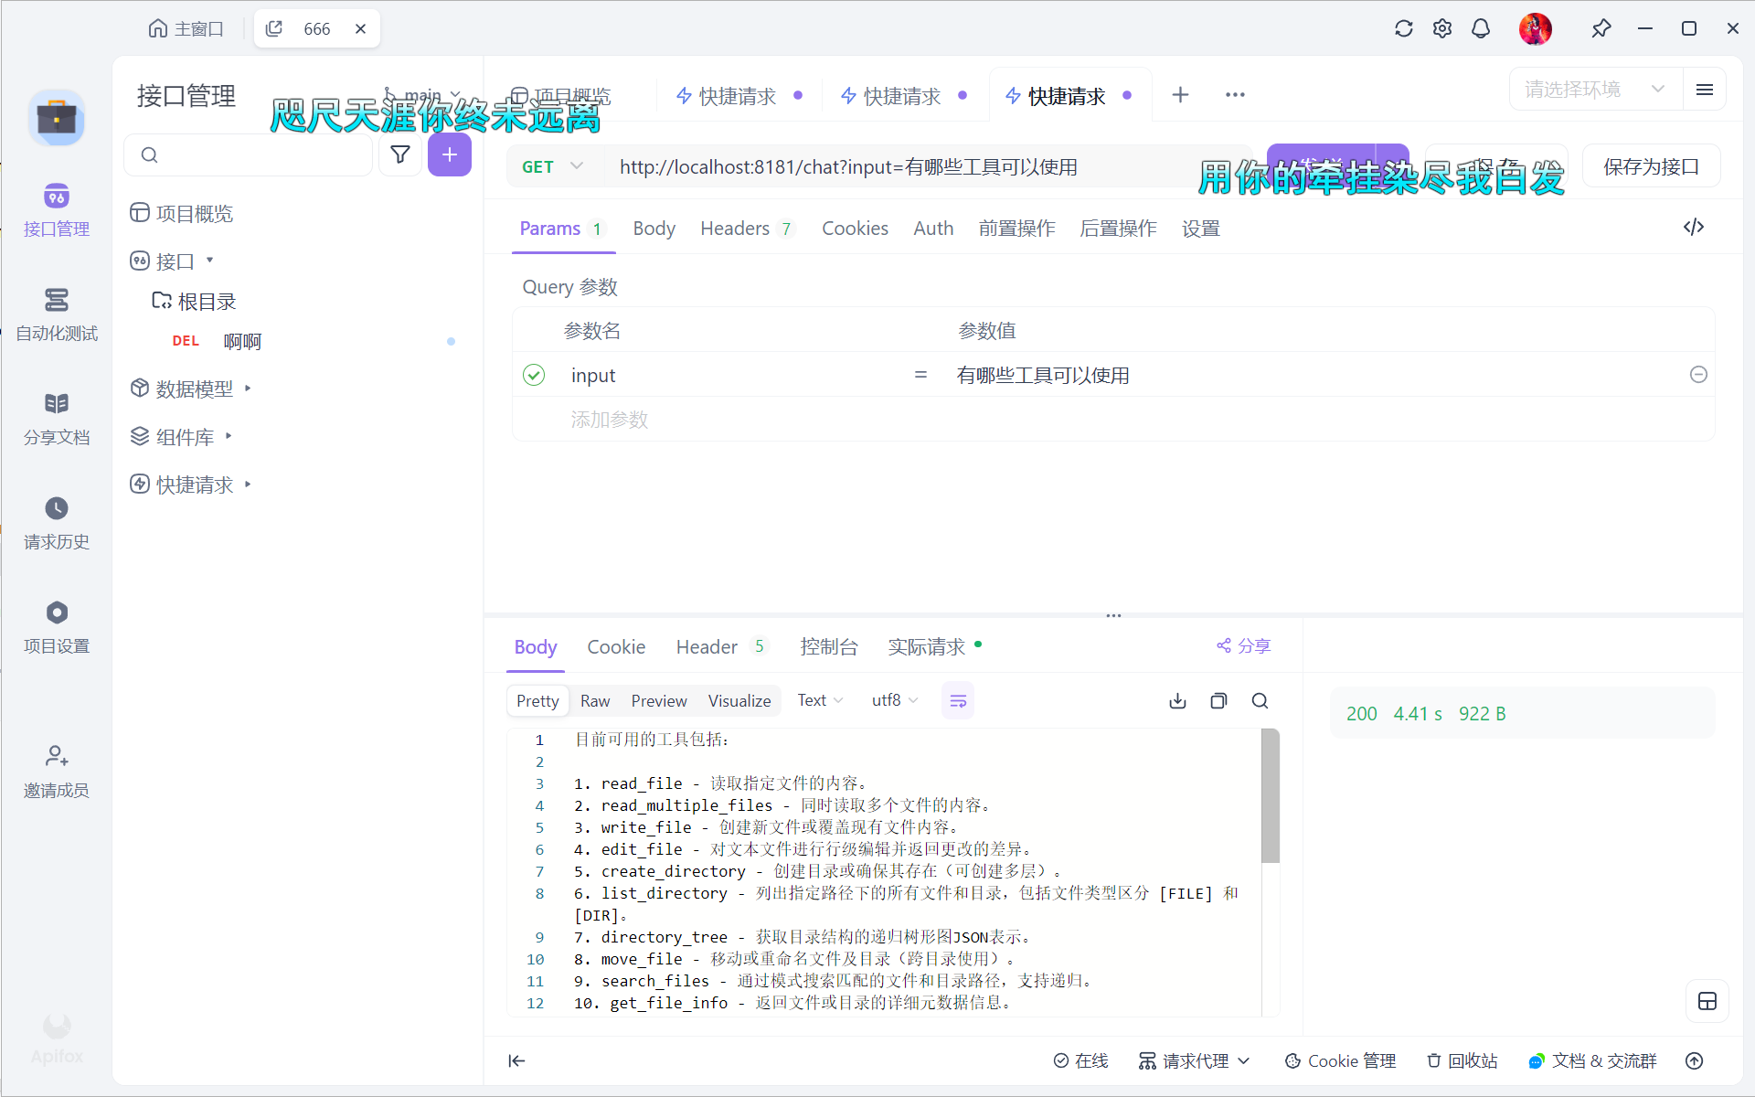This screenshot has height=1097, width=1755.
Task: Click the 保存为接口 button
Action: tap(1651, 166)
